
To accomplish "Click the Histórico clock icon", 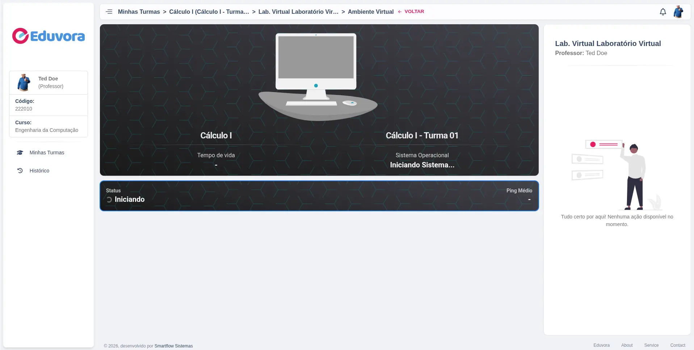I will (20, 171).
